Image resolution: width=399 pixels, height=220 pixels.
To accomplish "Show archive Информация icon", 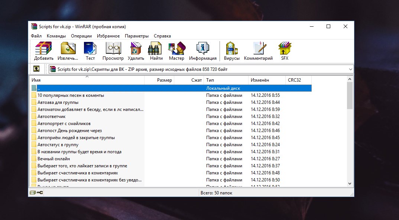I will (x=203, y=48).
